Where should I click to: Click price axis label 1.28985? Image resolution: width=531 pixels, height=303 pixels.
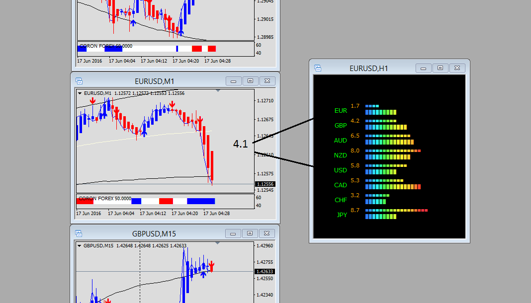pyautogui.click(x=265, y=37)
